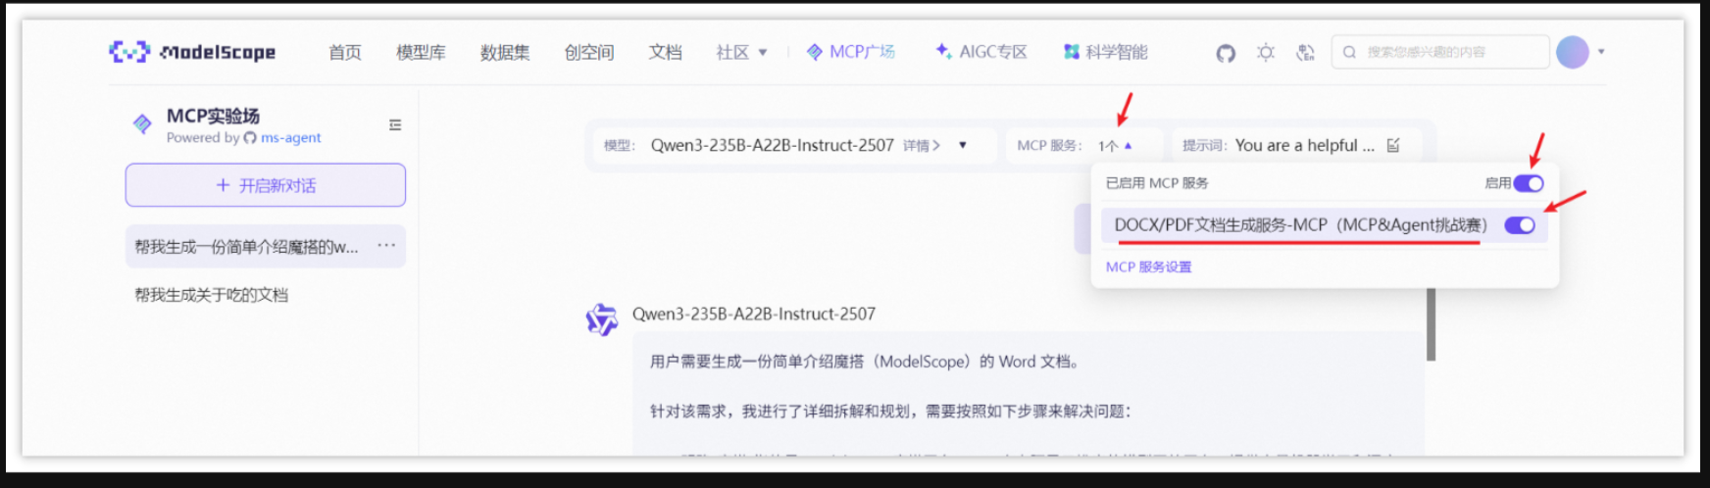Click the ms-agent link

291,138
